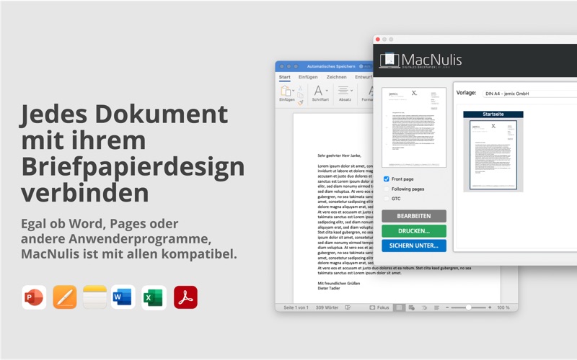Click the Fokus mode icon in Word
The width and height of the screenshot is (577, 360).
point(372,307)
